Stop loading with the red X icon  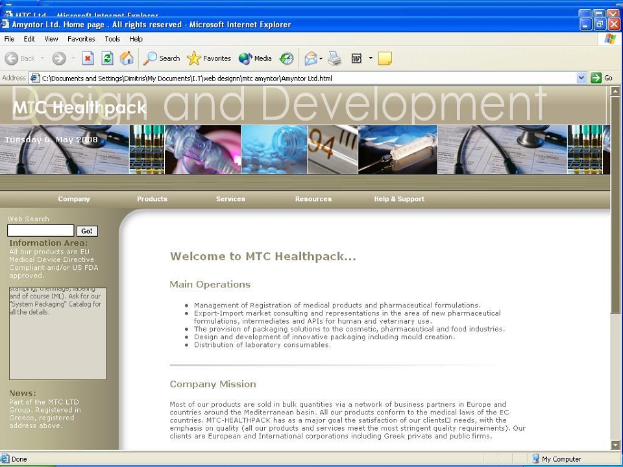(x=88, y=58)
